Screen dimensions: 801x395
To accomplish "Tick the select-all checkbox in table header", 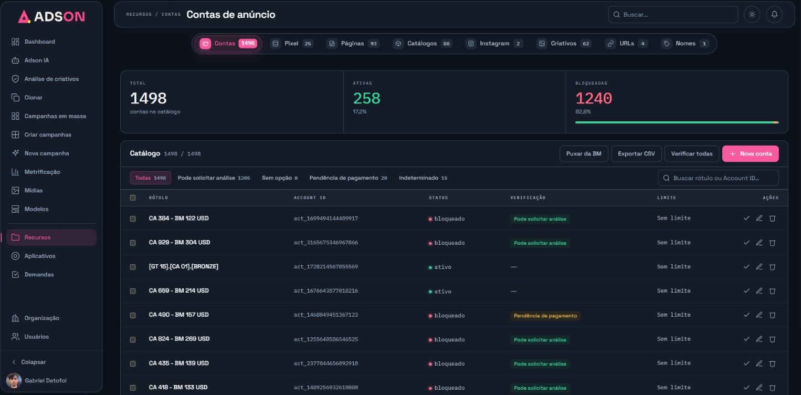I will [133, 197].
